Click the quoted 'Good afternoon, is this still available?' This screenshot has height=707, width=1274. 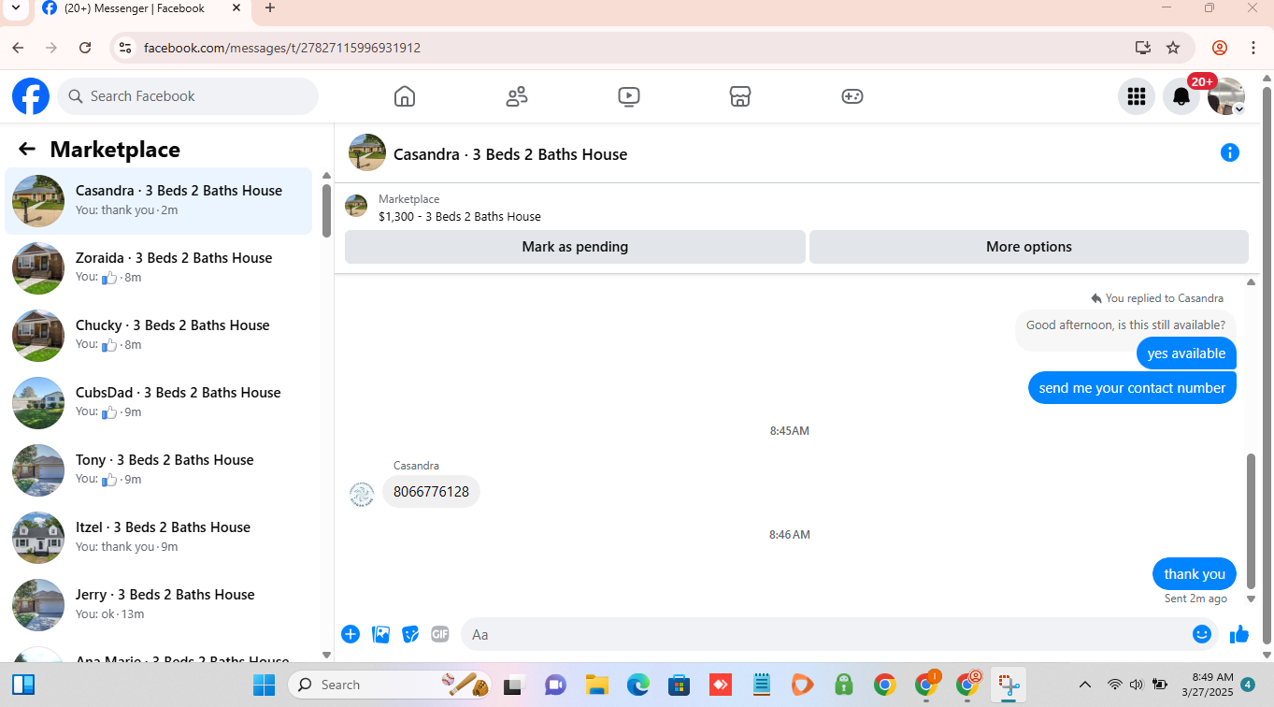[x=1125, y=325]
